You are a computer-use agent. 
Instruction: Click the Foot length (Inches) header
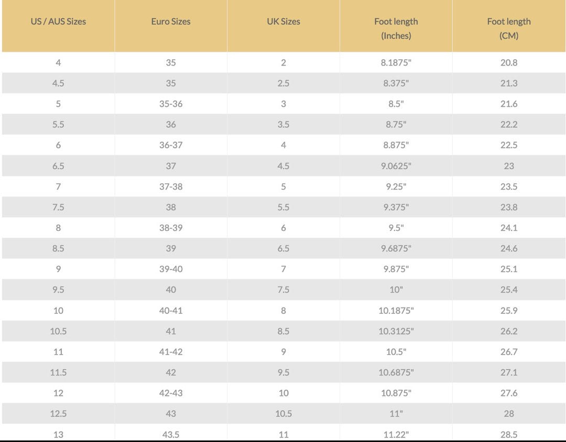[396, 28]
